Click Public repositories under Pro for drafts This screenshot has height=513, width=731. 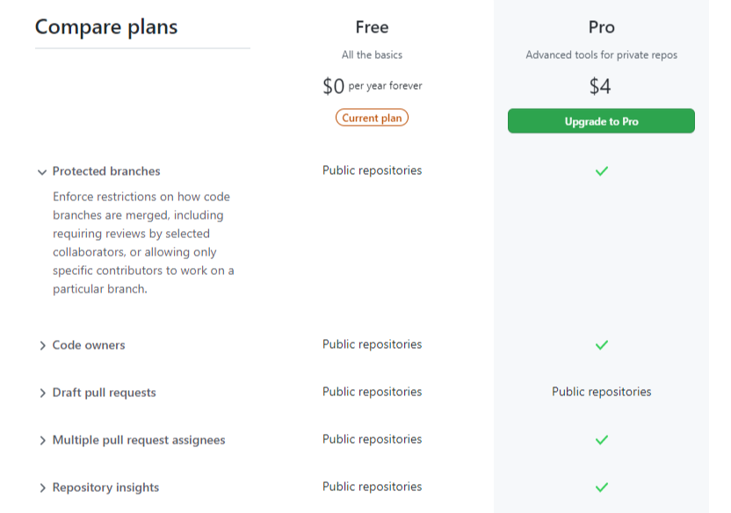pos(601,392)
